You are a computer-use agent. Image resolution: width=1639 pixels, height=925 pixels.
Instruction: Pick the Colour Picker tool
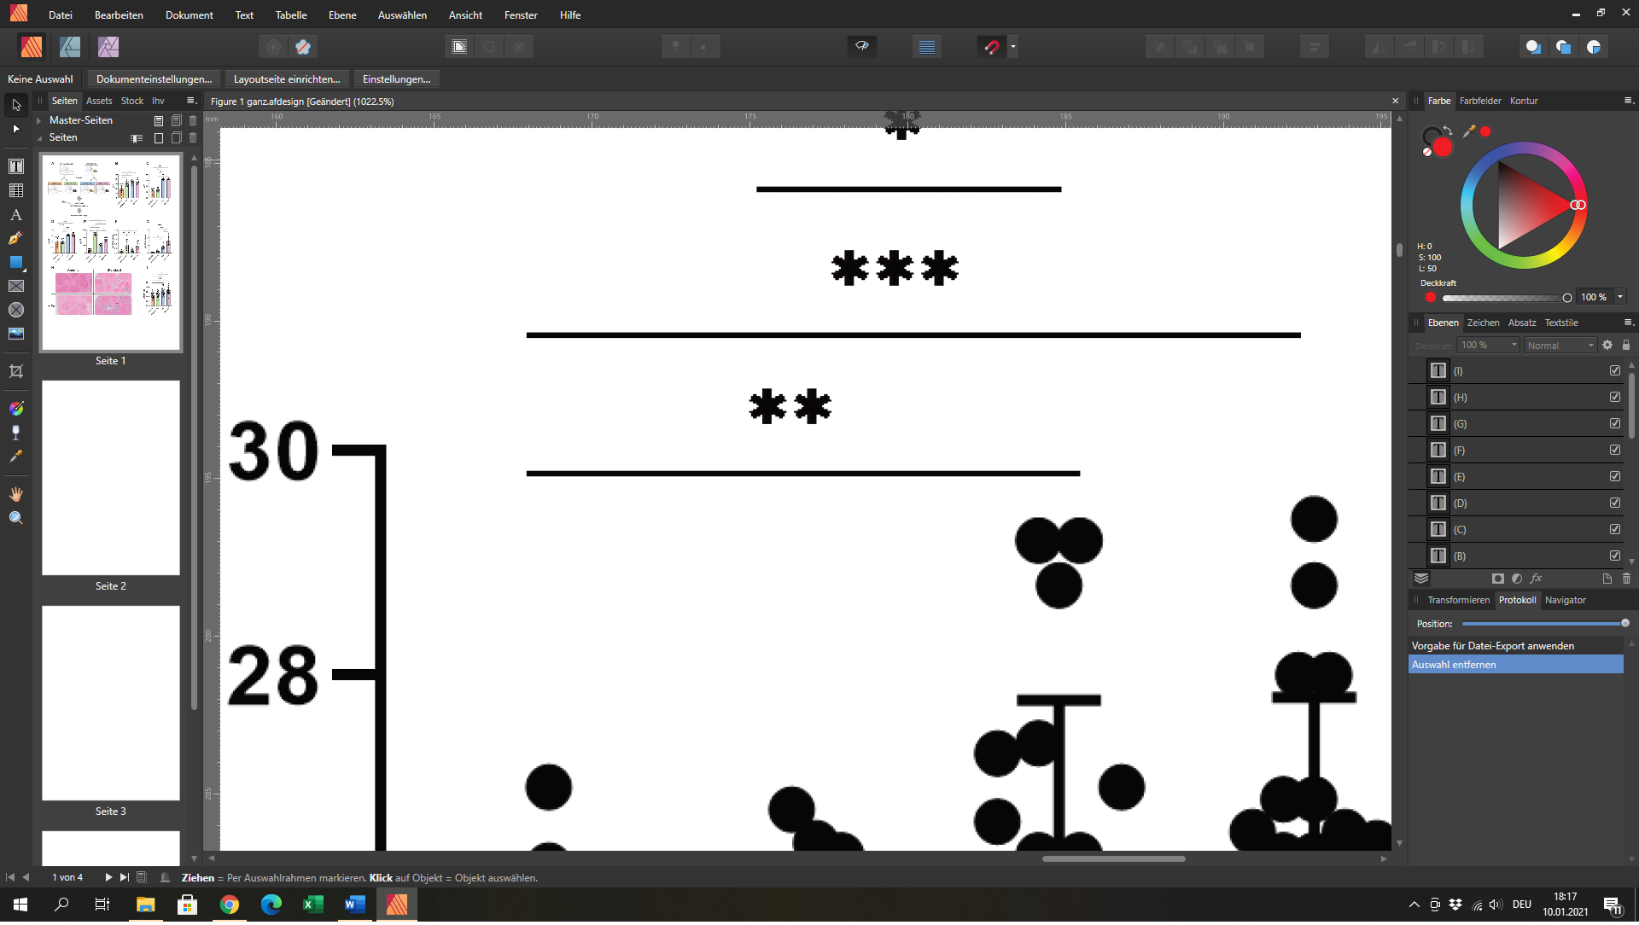(16, 457)
